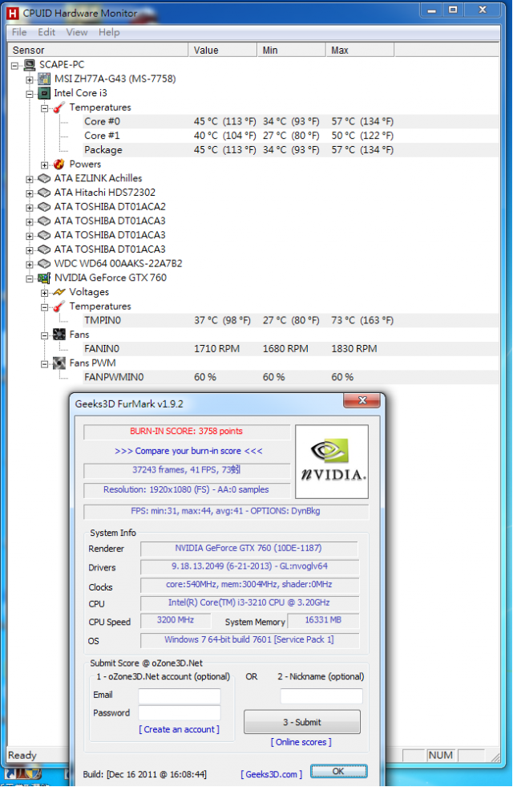Select the FANPWMIN0 sensor row
Image resolution: width=513 pixels, height=787 pixels.
(291, 377)
